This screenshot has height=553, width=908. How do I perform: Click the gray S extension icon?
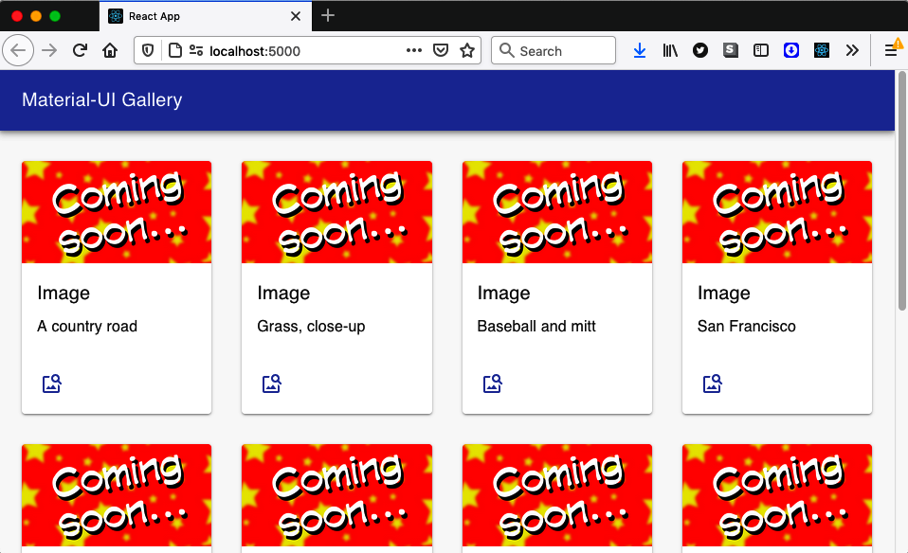(x=730, y=50)
